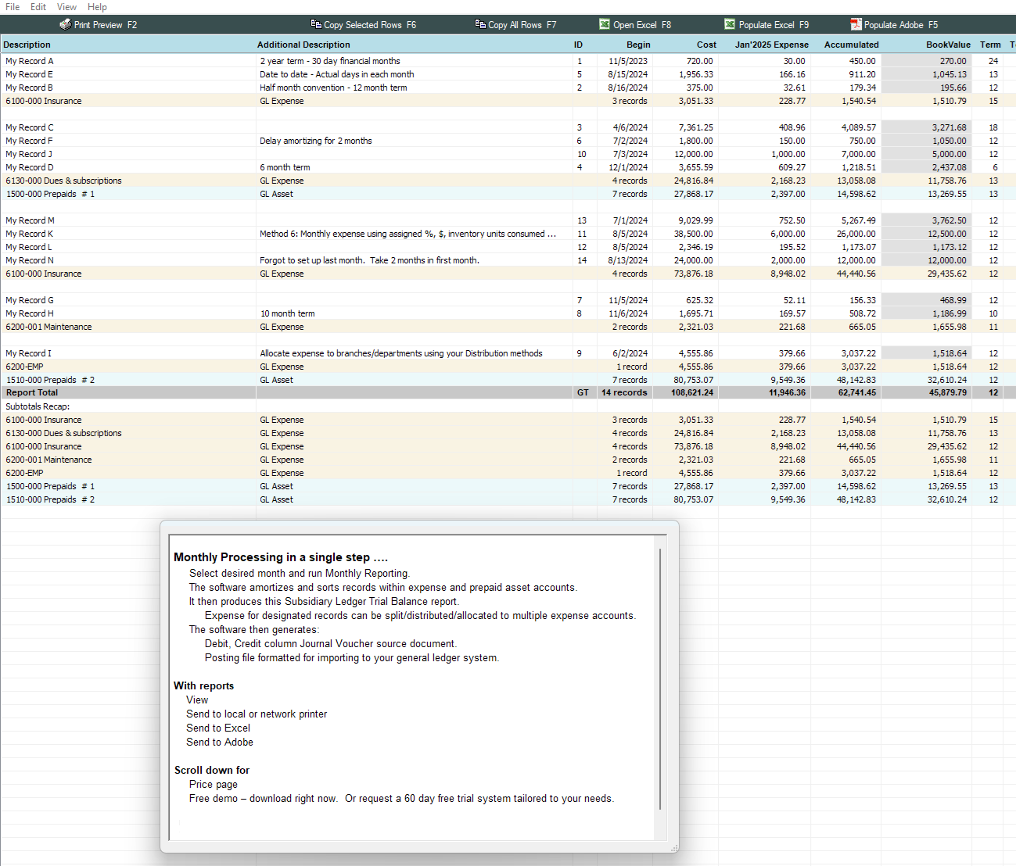1016x866 pixels.
Task: Click Copy All Rows F7 button
Action: click(516, 24)
